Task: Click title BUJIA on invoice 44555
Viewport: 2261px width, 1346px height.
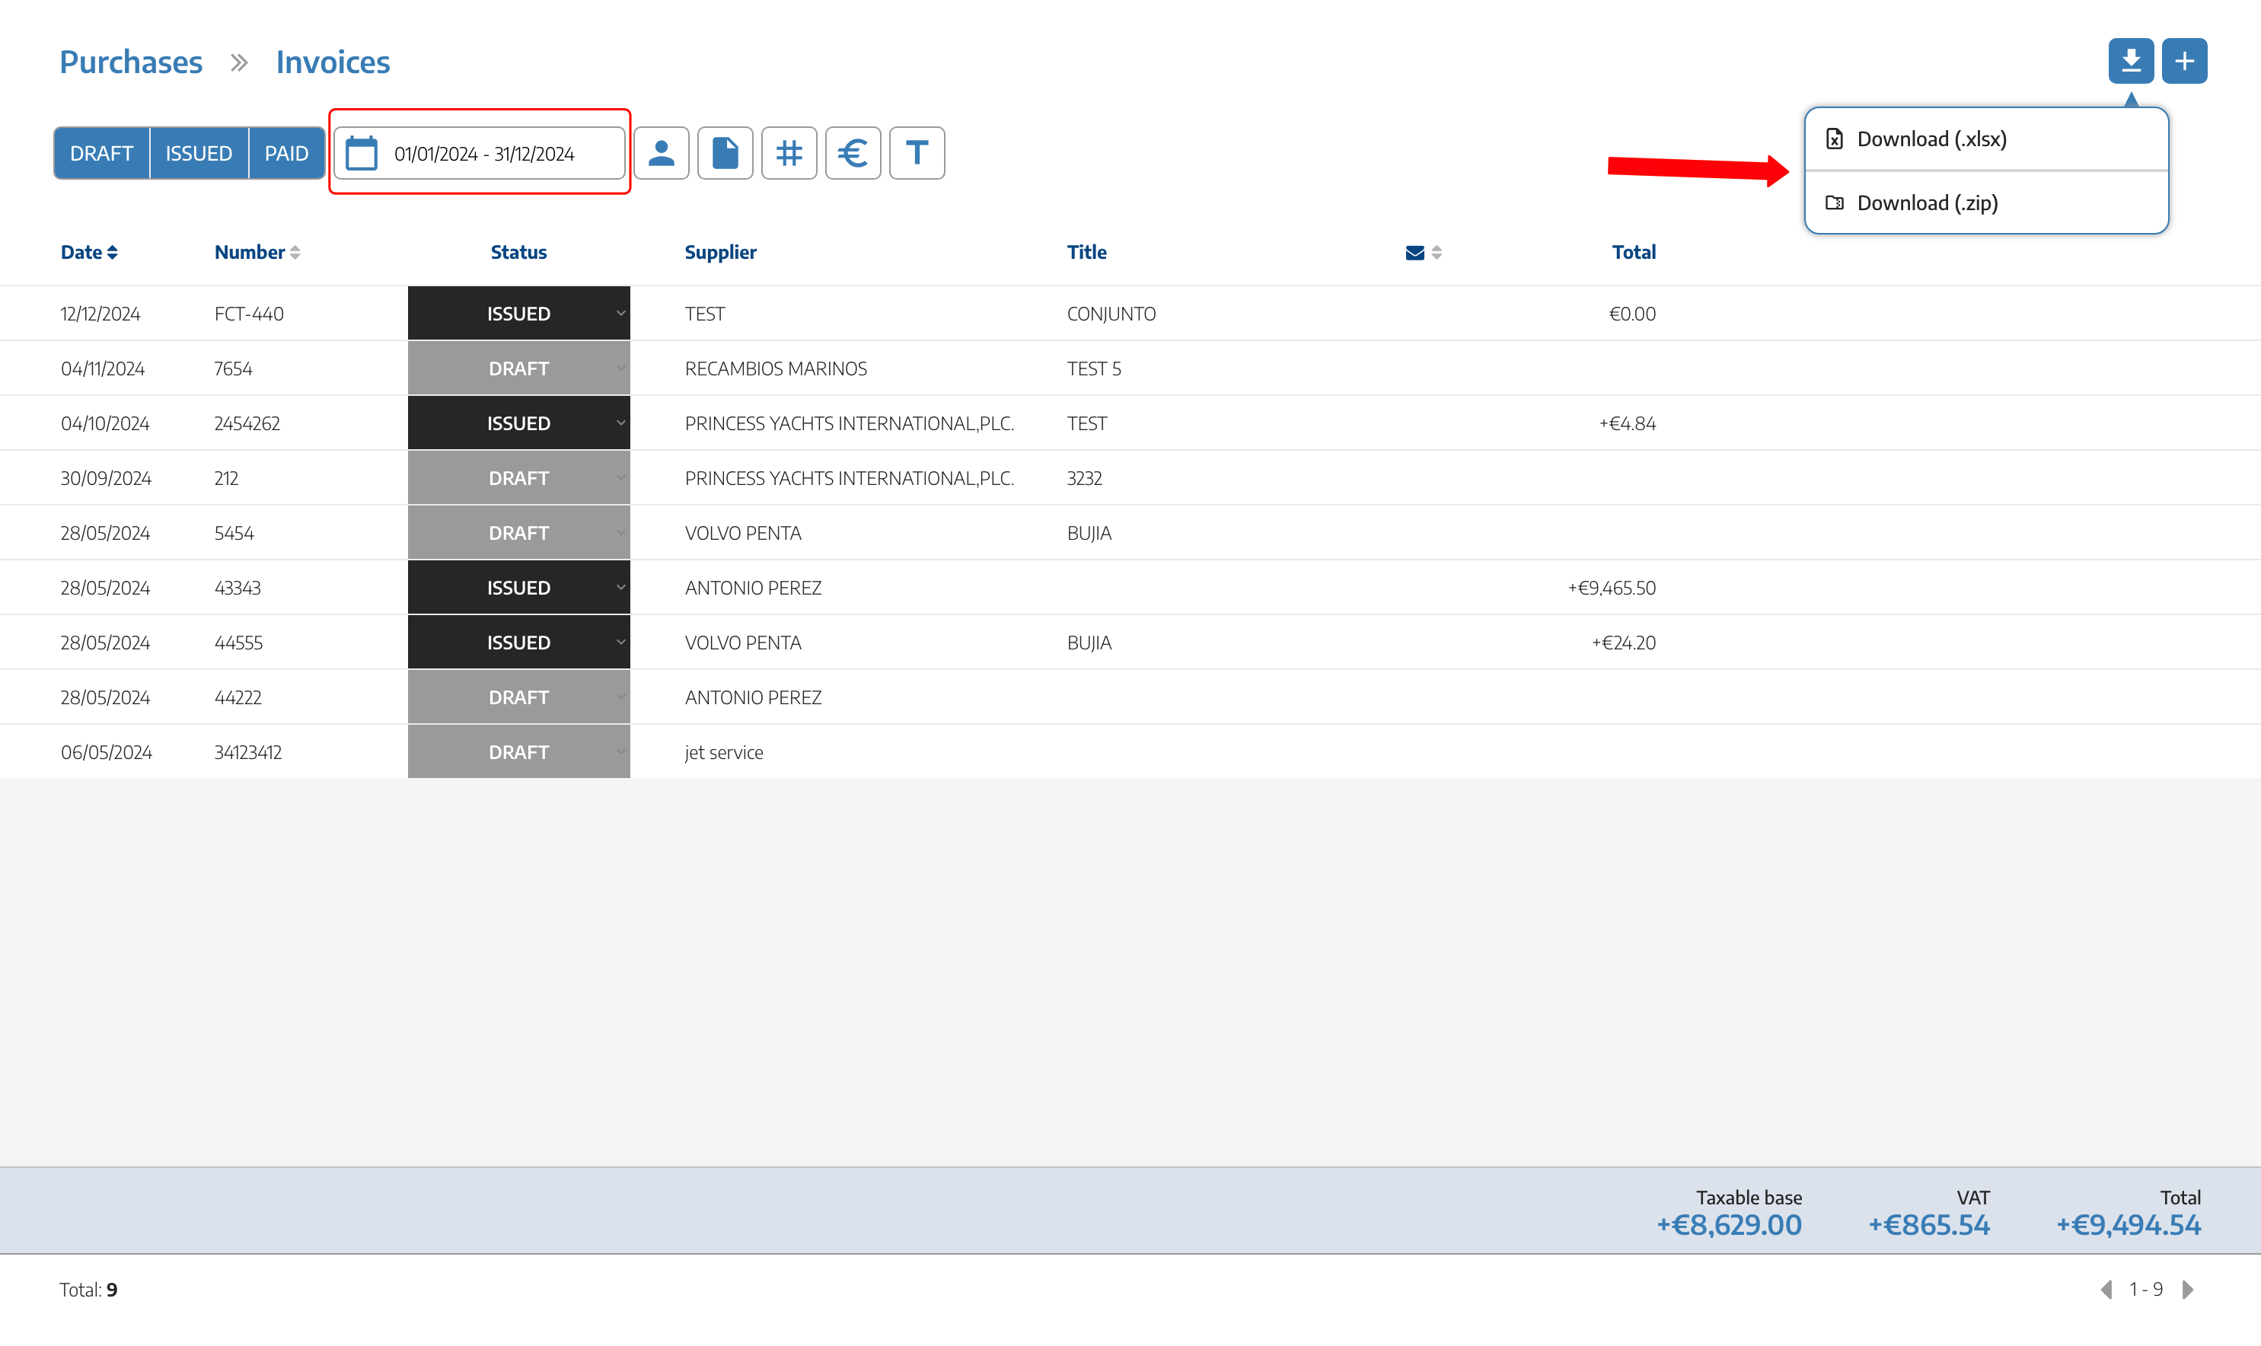Action: [1089, 643]
